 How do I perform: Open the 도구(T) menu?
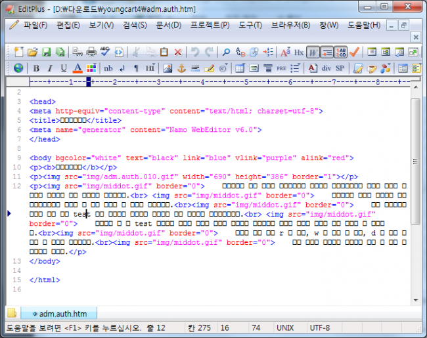249,25
